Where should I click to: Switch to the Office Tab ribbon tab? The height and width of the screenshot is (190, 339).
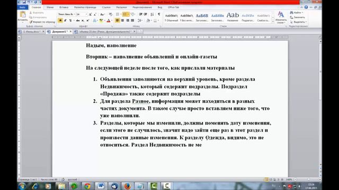173,7
